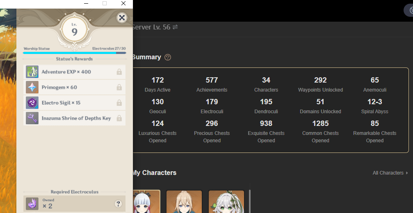
Task: Close the statue level panel
Action: tap(121, 17)
